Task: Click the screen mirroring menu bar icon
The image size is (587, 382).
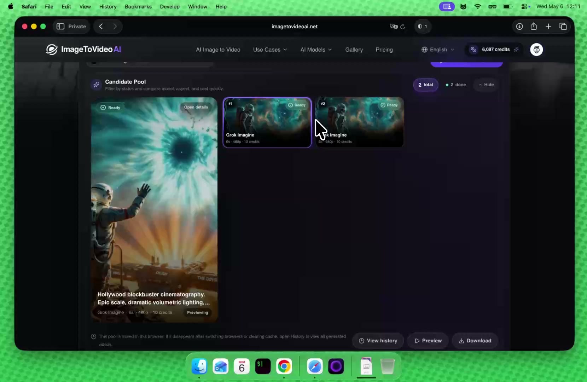Action: 447,6
